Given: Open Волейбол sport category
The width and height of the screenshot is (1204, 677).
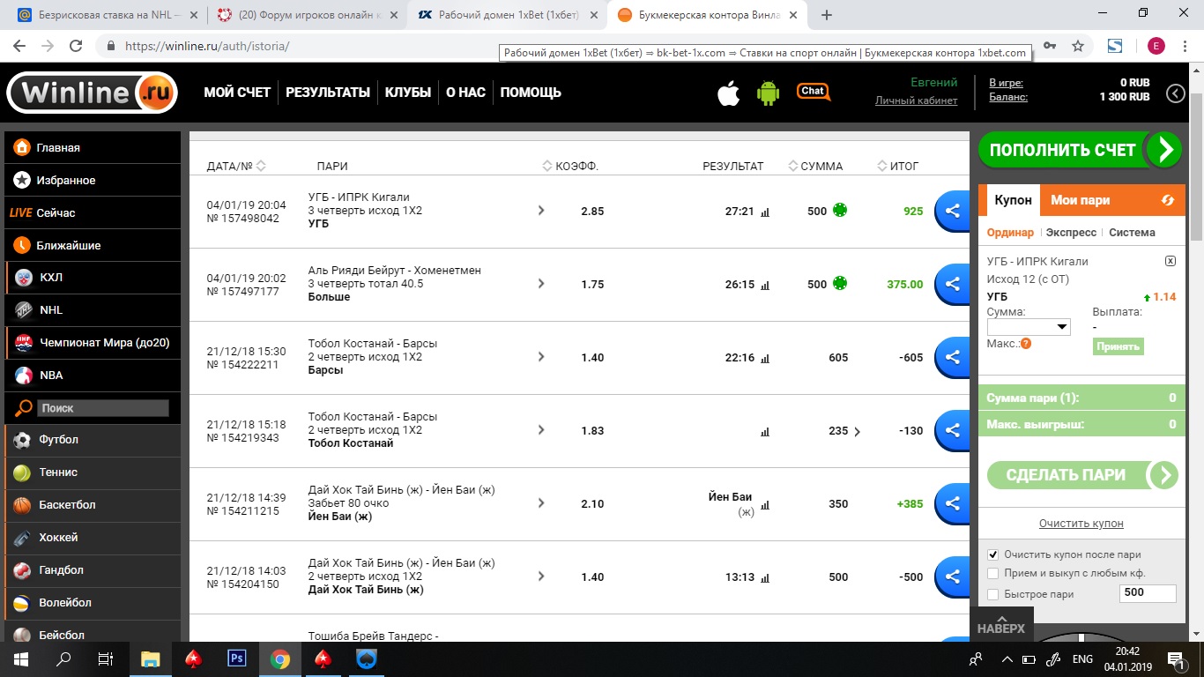Looking at the screenshot, I should tap(93, 603).
